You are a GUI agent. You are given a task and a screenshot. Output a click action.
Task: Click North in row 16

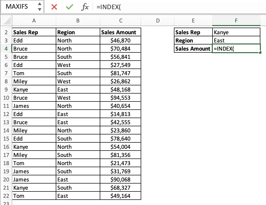[78, 147]
